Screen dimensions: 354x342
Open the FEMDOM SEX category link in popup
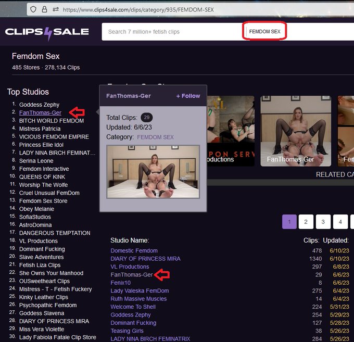click(155, 137)
